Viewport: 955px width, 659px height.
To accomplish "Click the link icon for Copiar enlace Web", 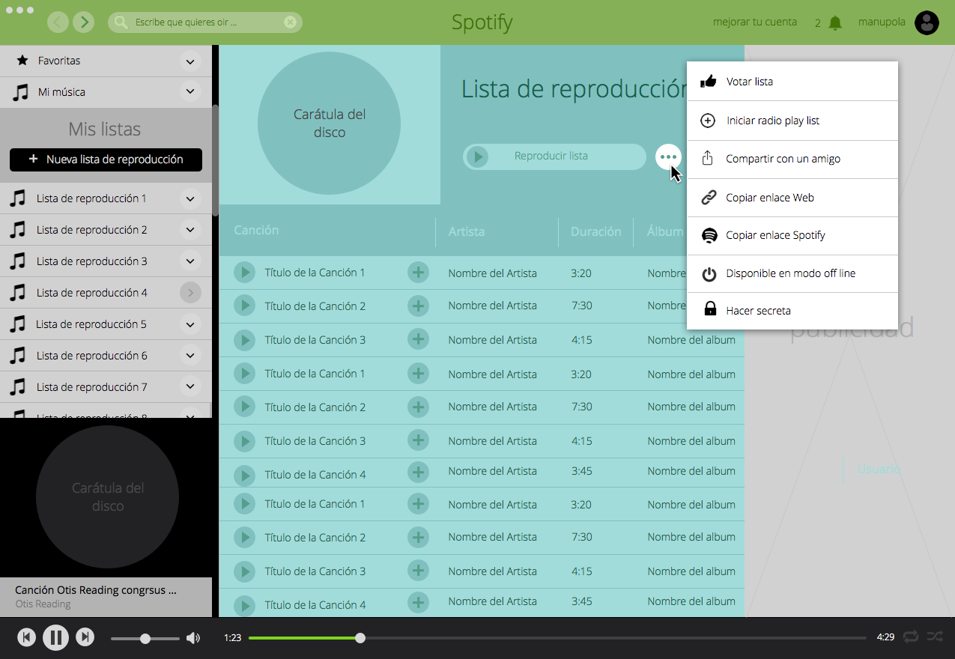I will [x=708, y=198].
